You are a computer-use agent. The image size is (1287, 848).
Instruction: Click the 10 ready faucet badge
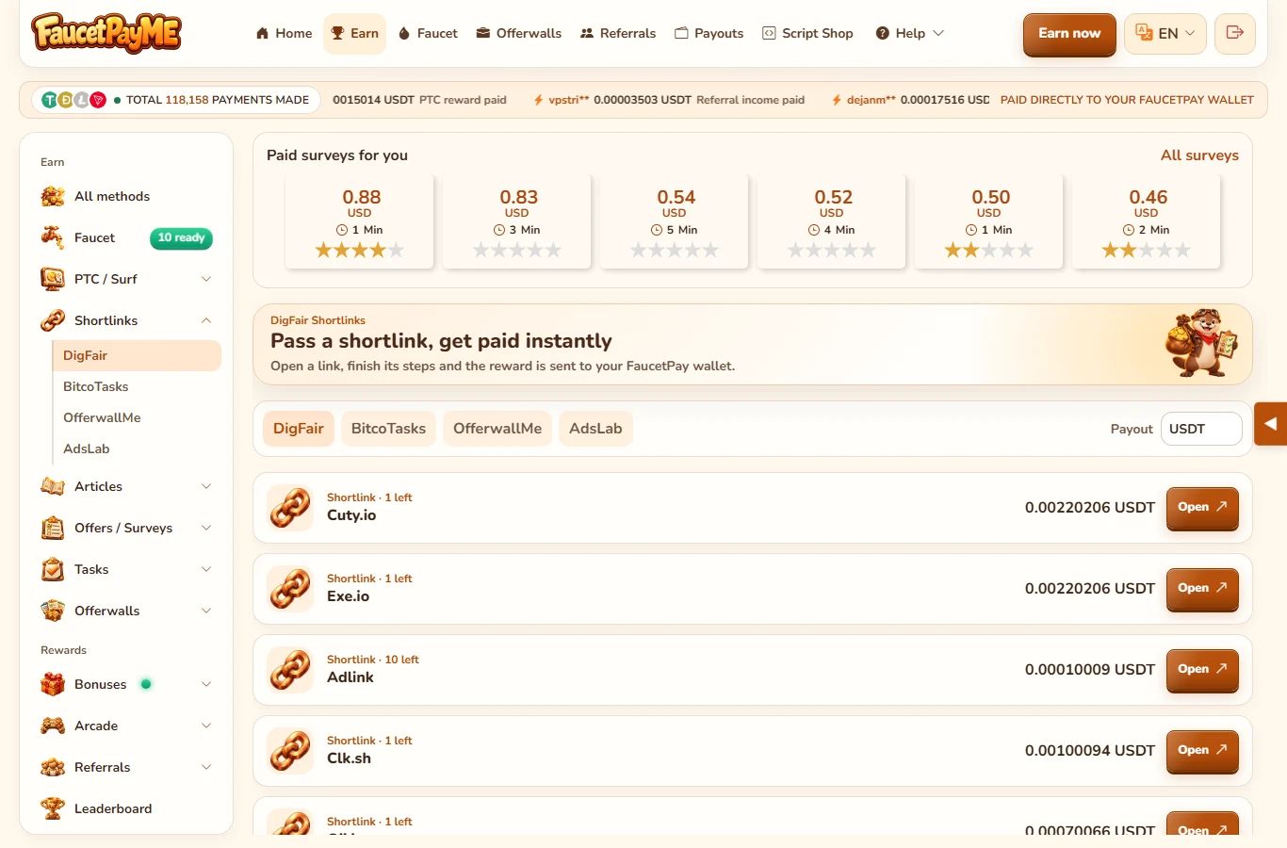click(x=181, y=238)
